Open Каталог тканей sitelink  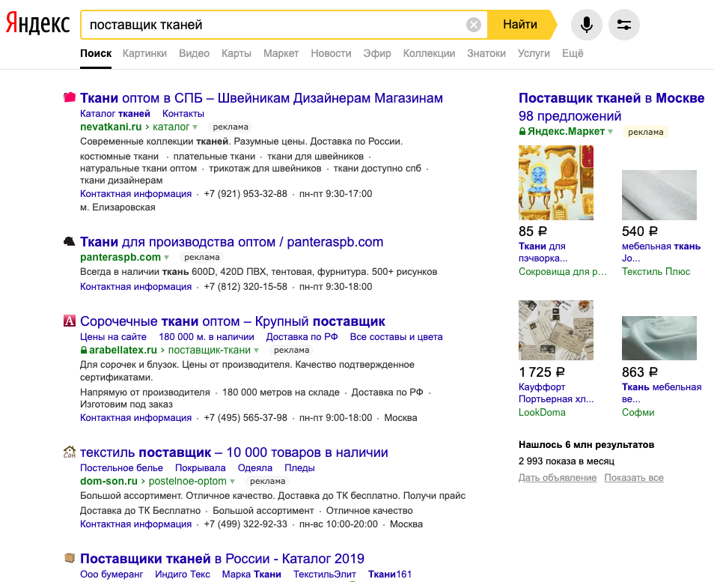click(x=115, y=114)
